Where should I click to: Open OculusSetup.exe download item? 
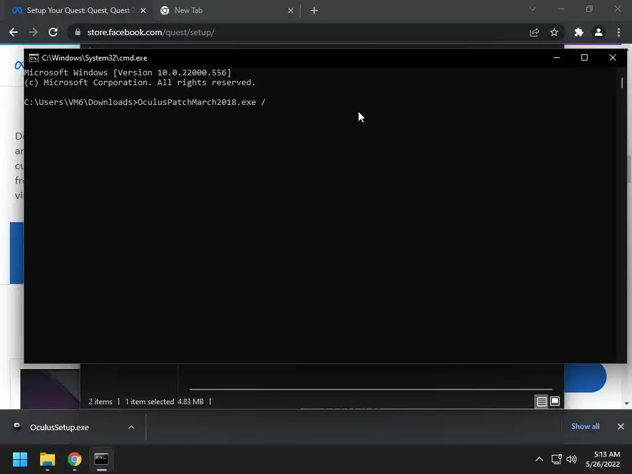coord(59,427)
